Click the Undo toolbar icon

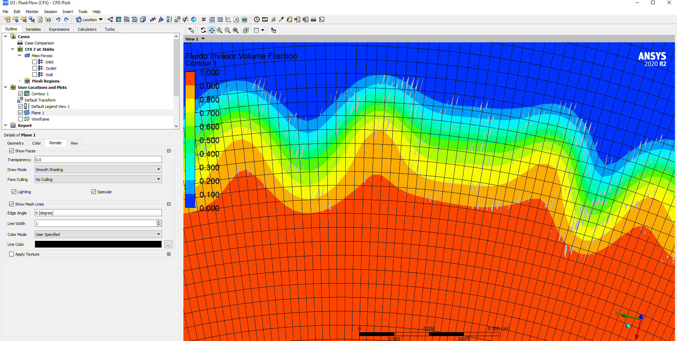coord(58,20)
